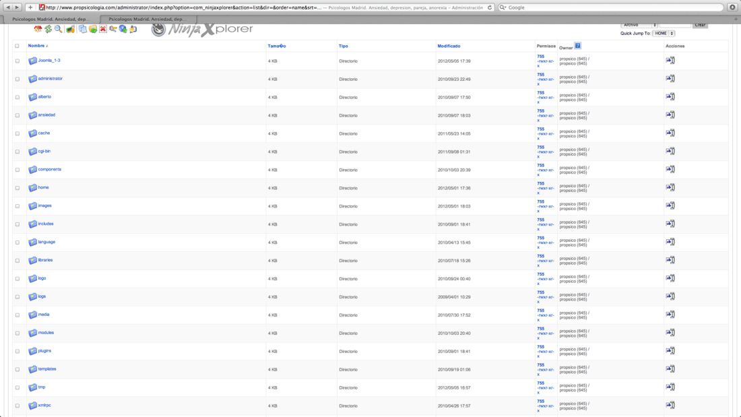Open the templates folder link
Viewport: 741px width, 417px height.
pyautogui.click(x=47, y=368)
